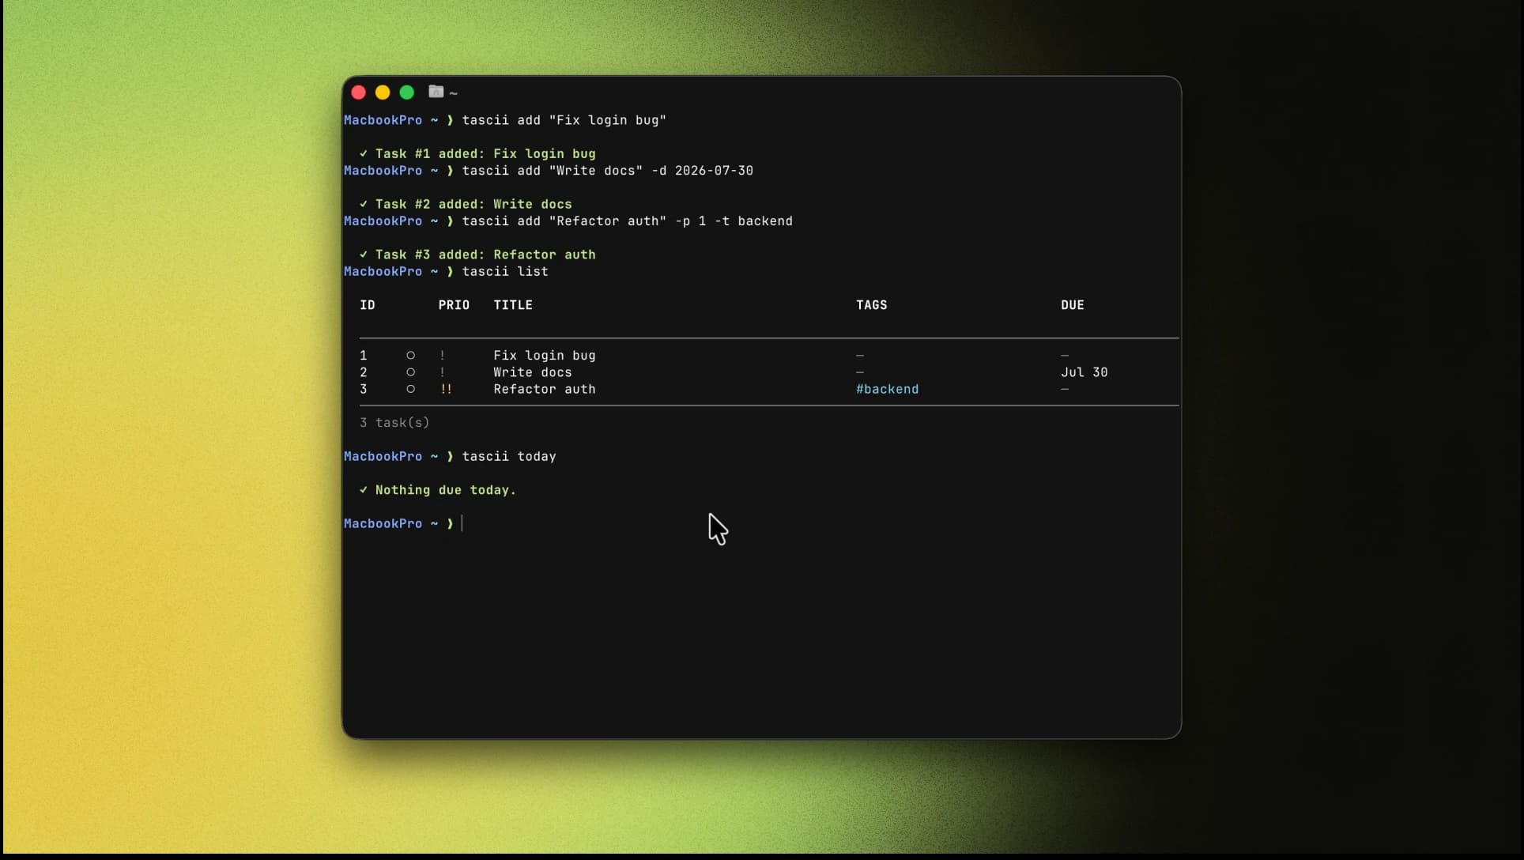Click the DUE column header
Screen dimensions: 1524x860
1073,305
